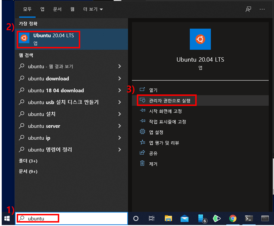Click 'ubuntu 명령어 정리' suggestion
Image resolution: width=274 pixels, height=226 pixels.
(x=71, y=150)
